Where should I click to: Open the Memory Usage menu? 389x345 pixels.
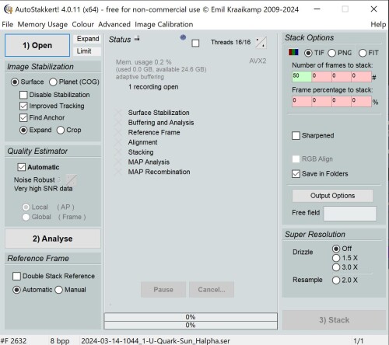coord(43,24)
